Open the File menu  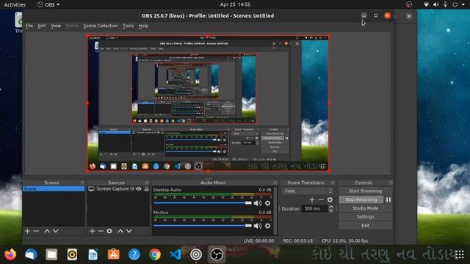tap(29, 26)
